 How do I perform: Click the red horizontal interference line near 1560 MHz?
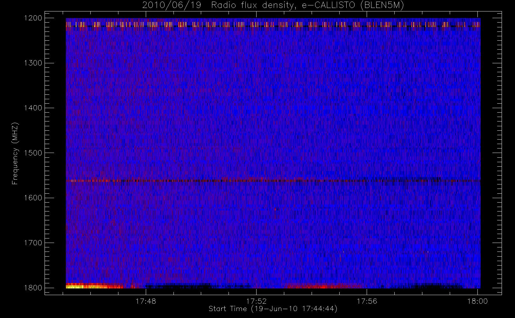pyautogui.click(x=273, y=181)
